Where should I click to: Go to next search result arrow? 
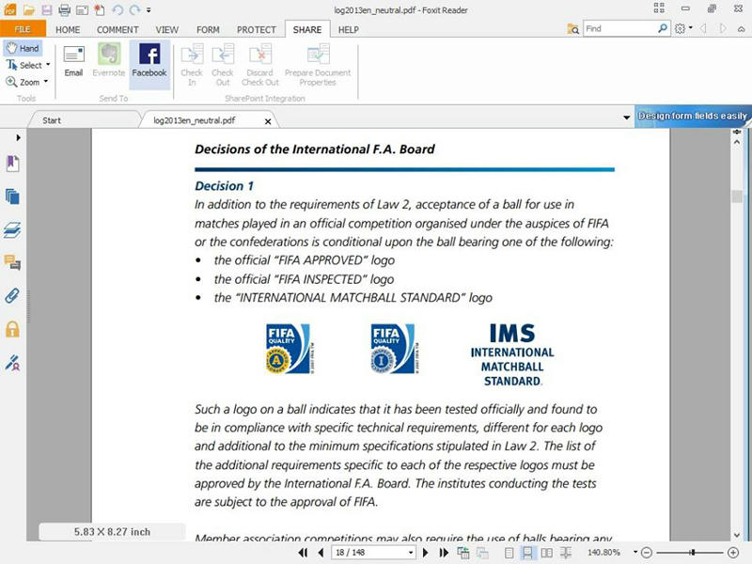(x=722, y=29)
